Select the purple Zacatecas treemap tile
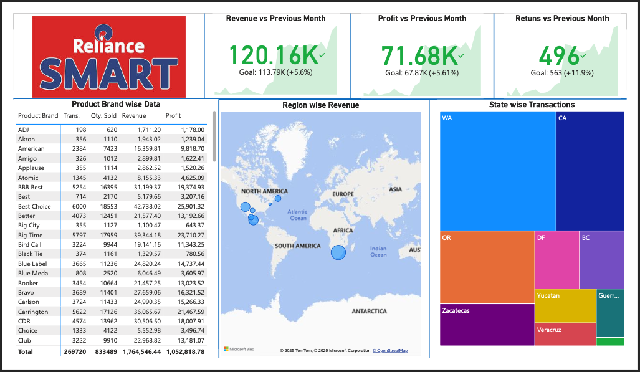This screenshot has width=640, height=372. 487,325
